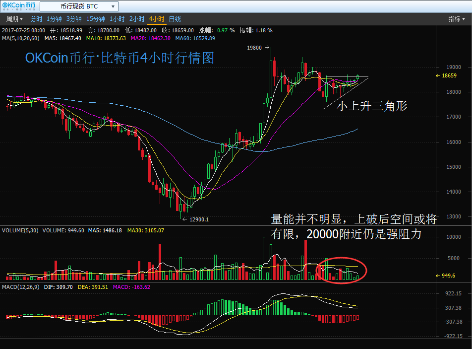The width and height of the screenshot is (472, 349).
Task: Click the 19800 high price marker
Action: tap(255, 48)
